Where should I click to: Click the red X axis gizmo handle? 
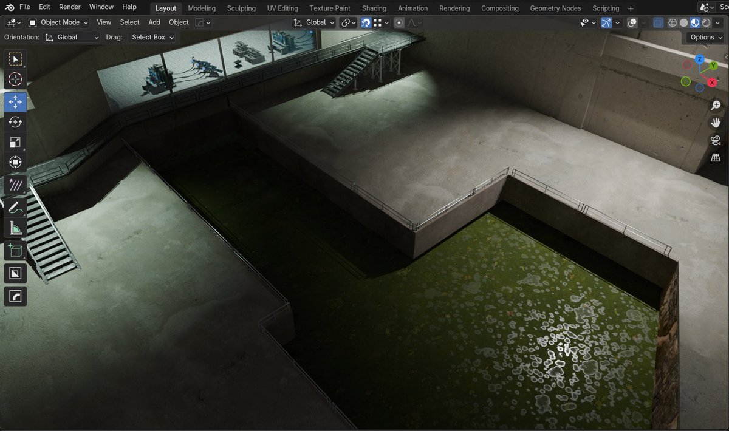712,83
